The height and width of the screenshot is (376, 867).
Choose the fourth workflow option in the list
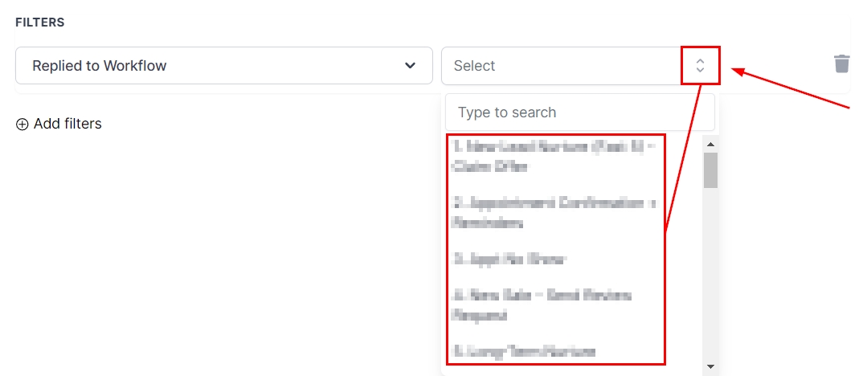[542, 305]
